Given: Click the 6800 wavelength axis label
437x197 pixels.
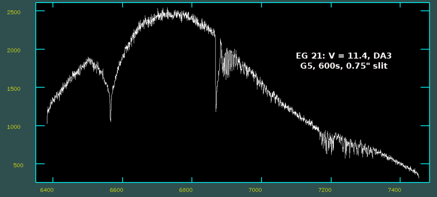Looking at the screenshot, I should [186, 190].
